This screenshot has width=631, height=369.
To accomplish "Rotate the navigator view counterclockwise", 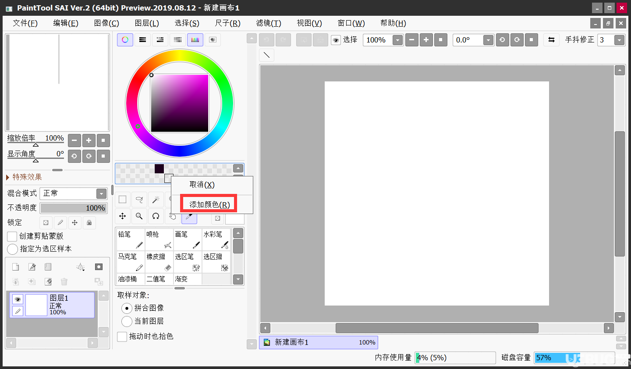I will click(74, 156).
